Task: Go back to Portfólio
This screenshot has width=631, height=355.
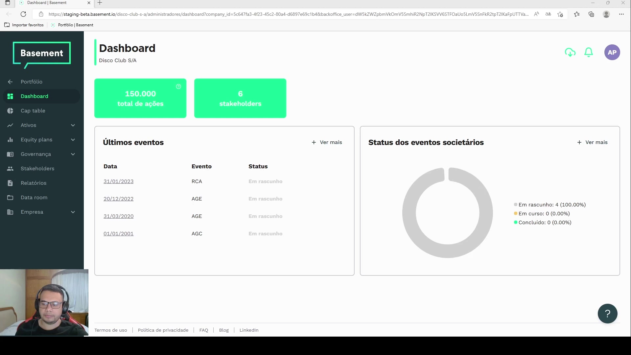Action: click(32, 82)
